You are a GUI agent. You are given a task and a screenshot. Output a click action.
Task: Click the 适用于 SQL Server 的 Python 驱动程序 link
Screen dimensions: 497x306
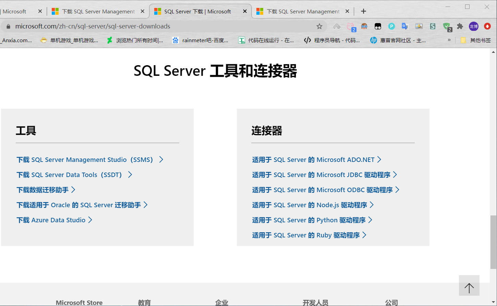point(311,220)
